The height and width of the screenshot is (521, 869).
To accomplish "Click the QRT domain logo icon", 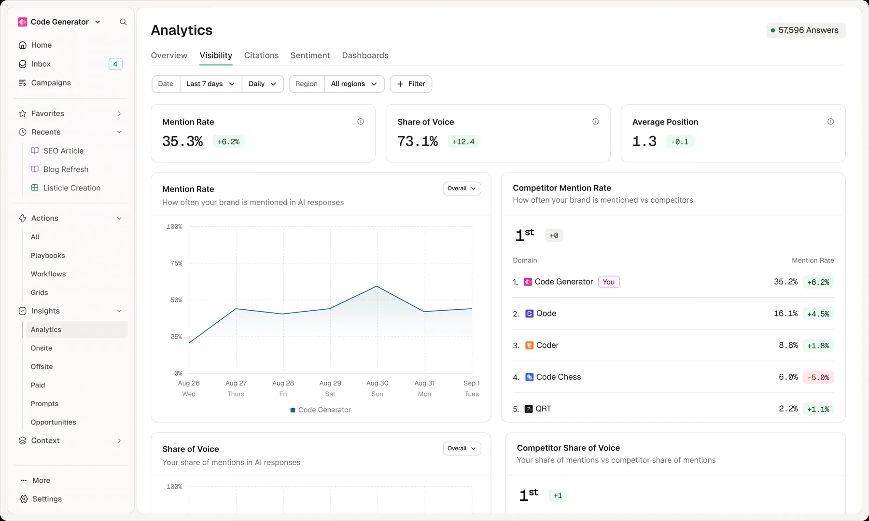I will [x=529, y=409].
